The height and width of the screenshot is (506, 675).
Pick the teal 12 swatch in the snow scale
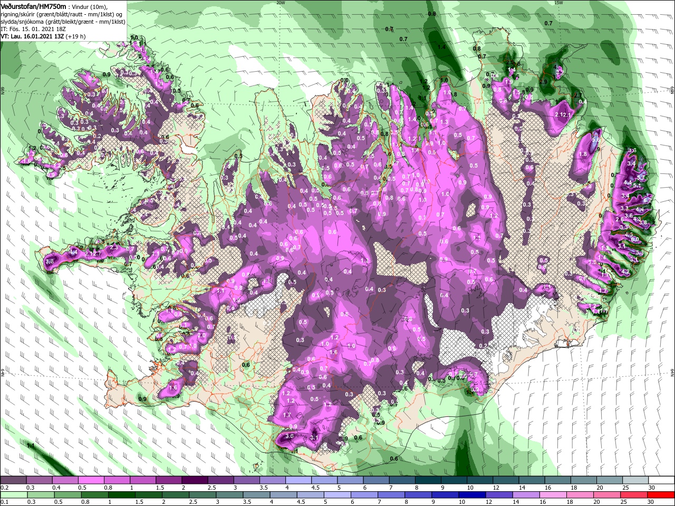tap(506, 480)
